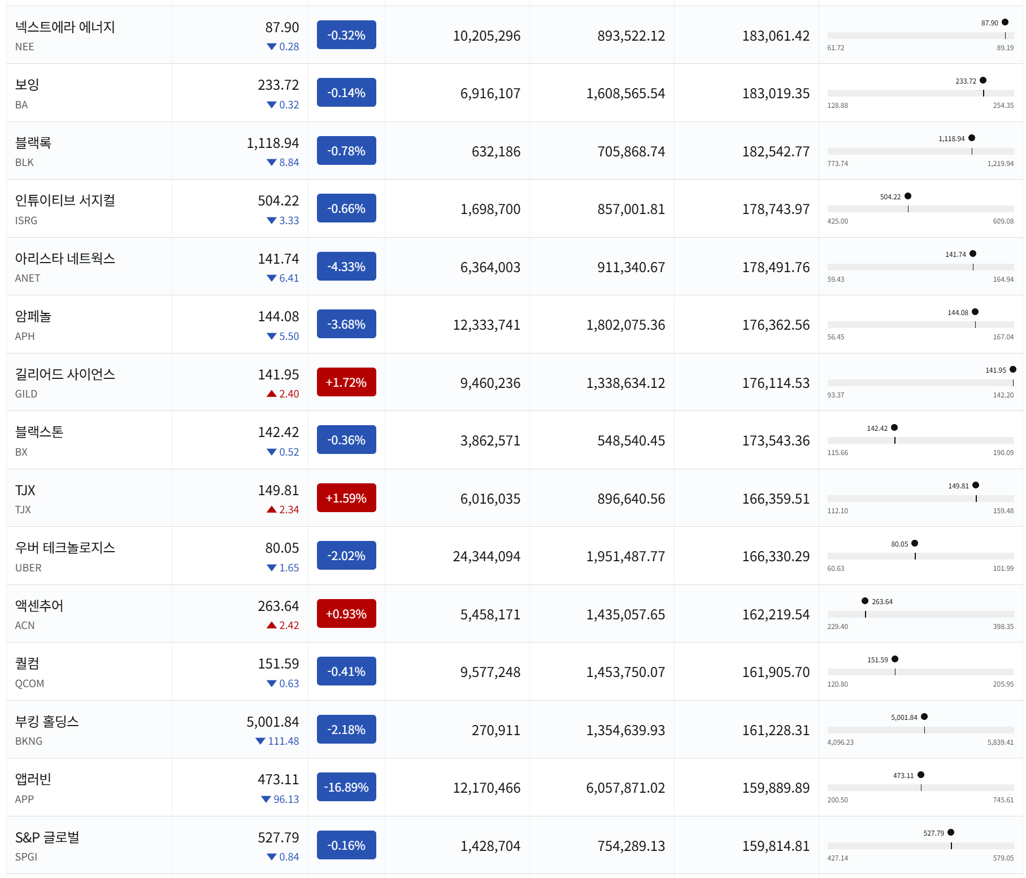Click the price 527.79 in SPGI row

[279, 837]
